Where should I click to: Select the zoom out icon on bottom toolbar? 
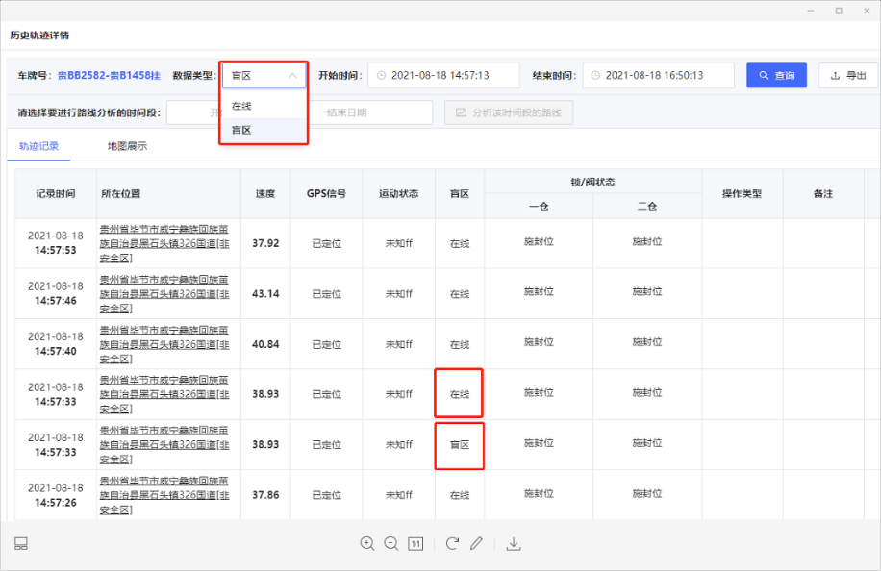(x=390, y=543)
